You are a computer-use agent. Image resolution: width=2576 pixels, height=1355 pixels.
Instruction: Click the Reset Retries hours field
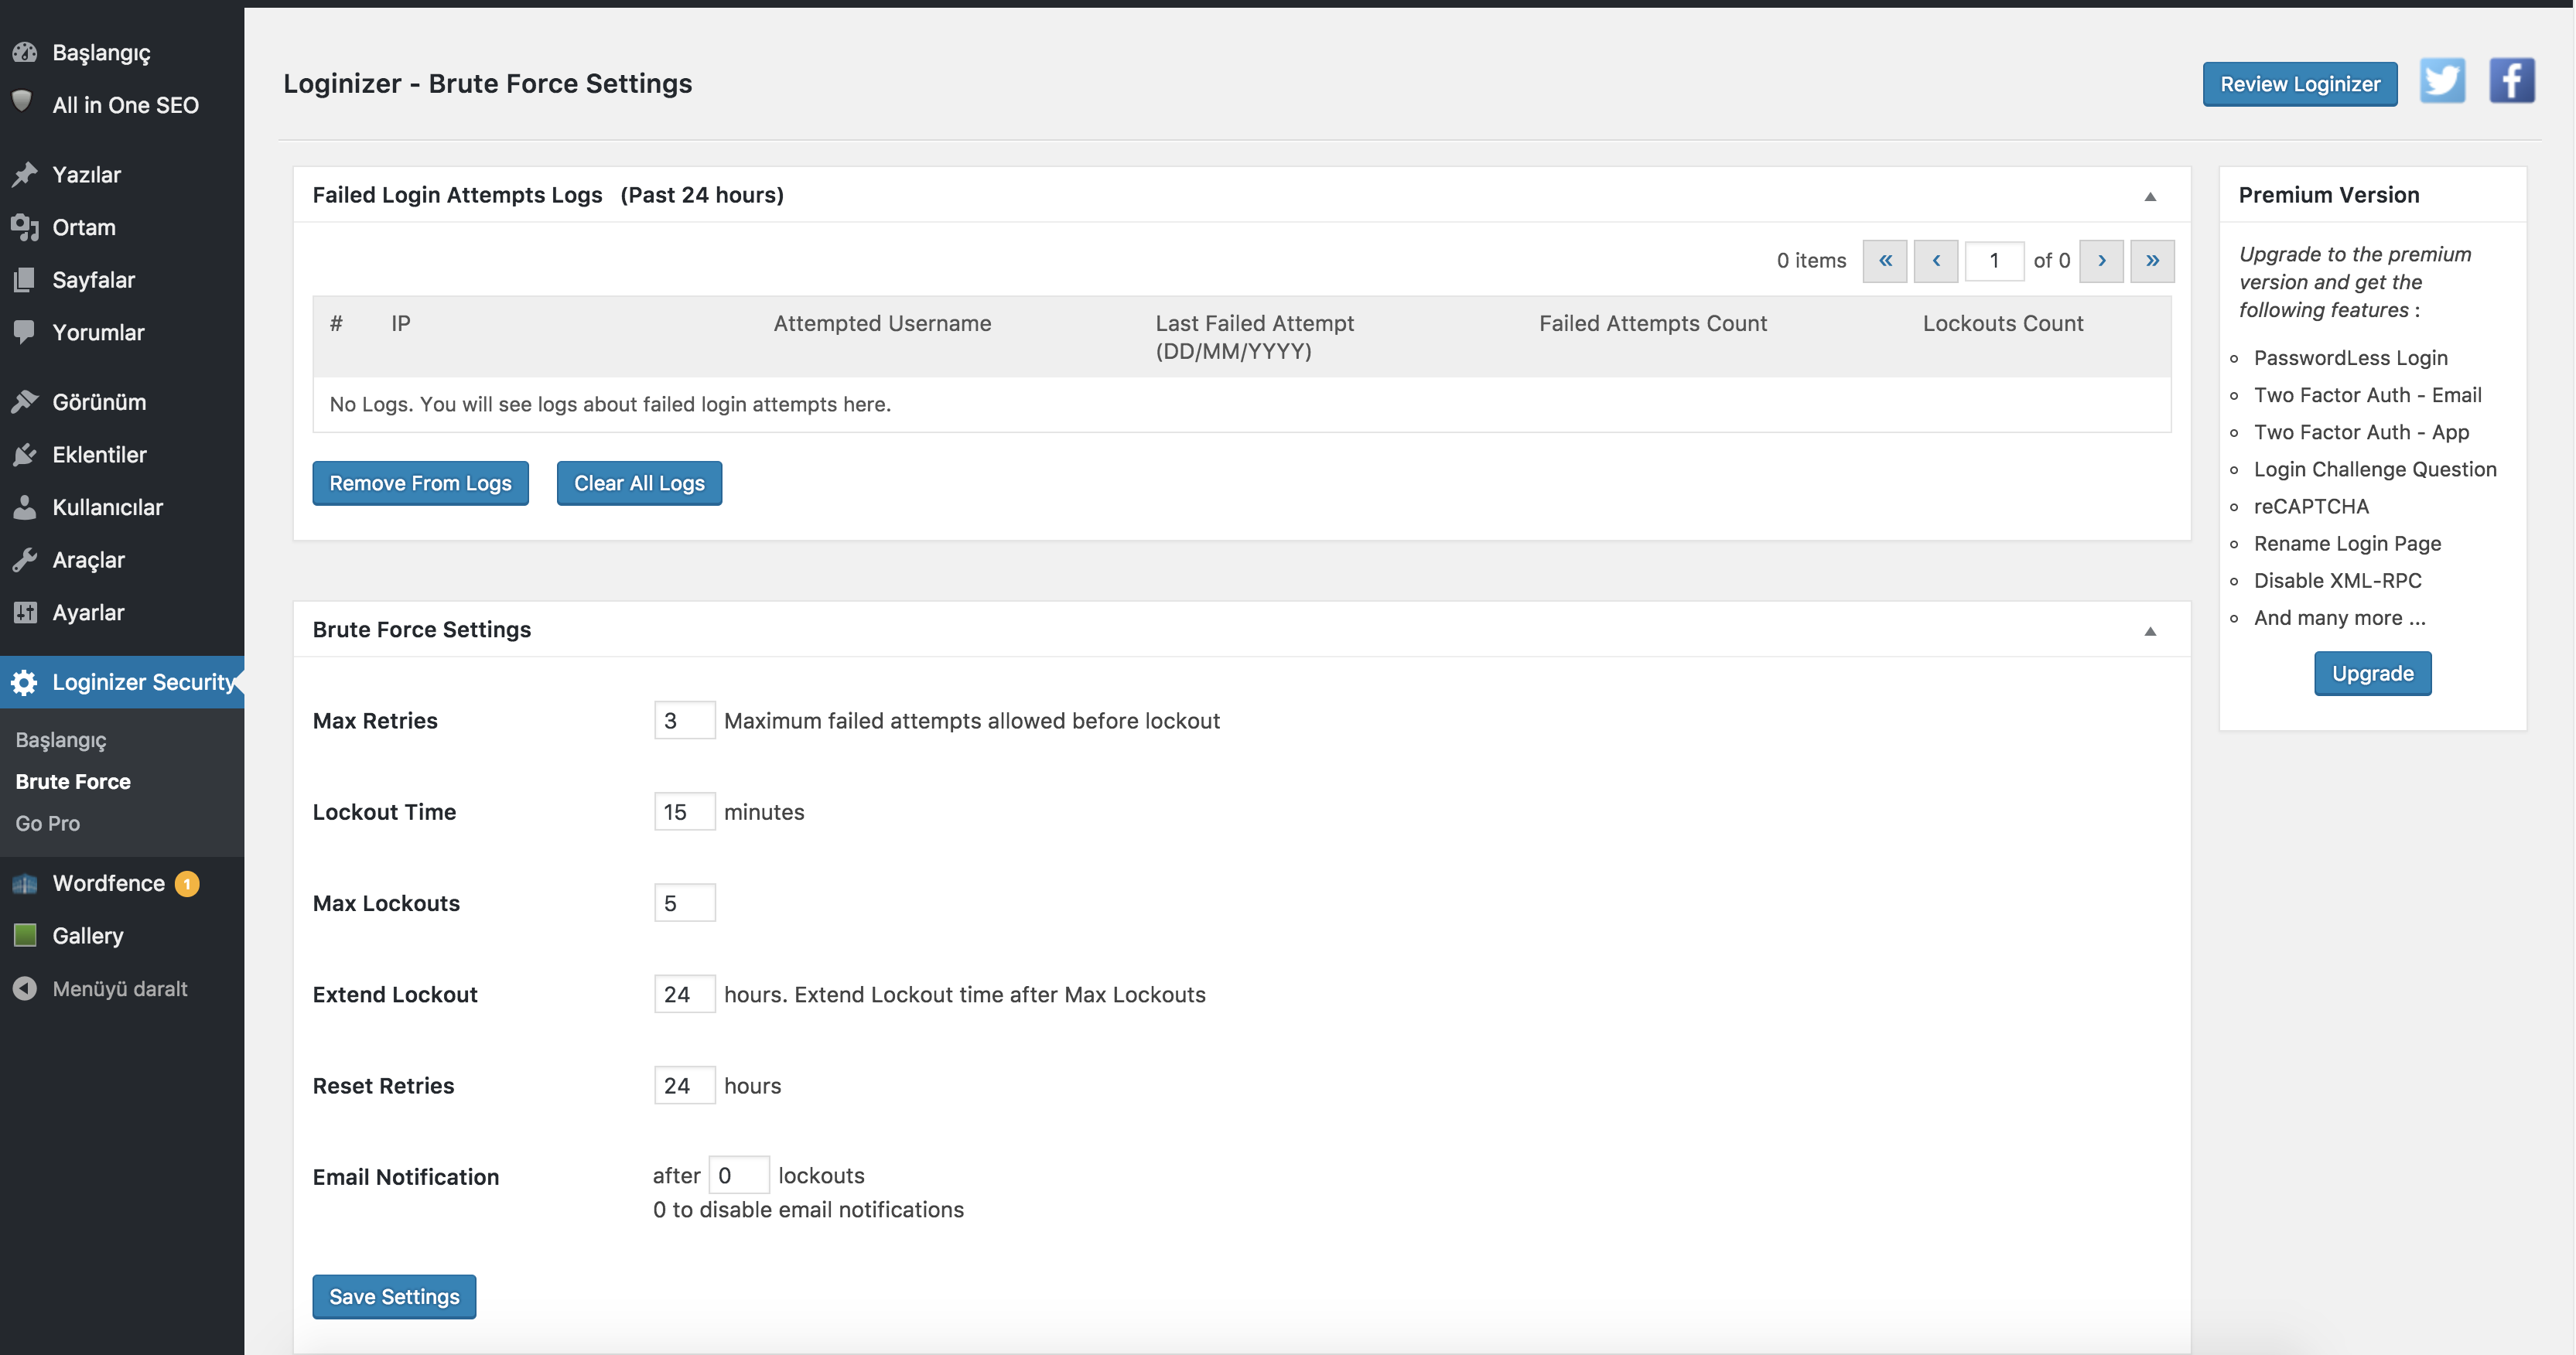pos(684,1085)
